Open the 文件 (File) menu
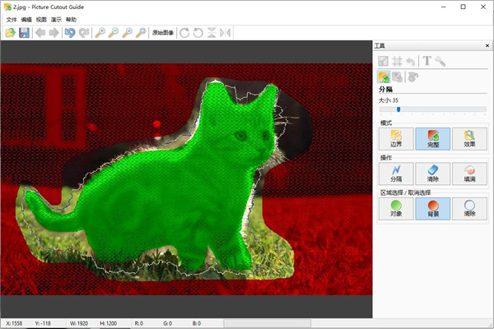Viewport: 494px width, 329px height. (x=12, y=19)
